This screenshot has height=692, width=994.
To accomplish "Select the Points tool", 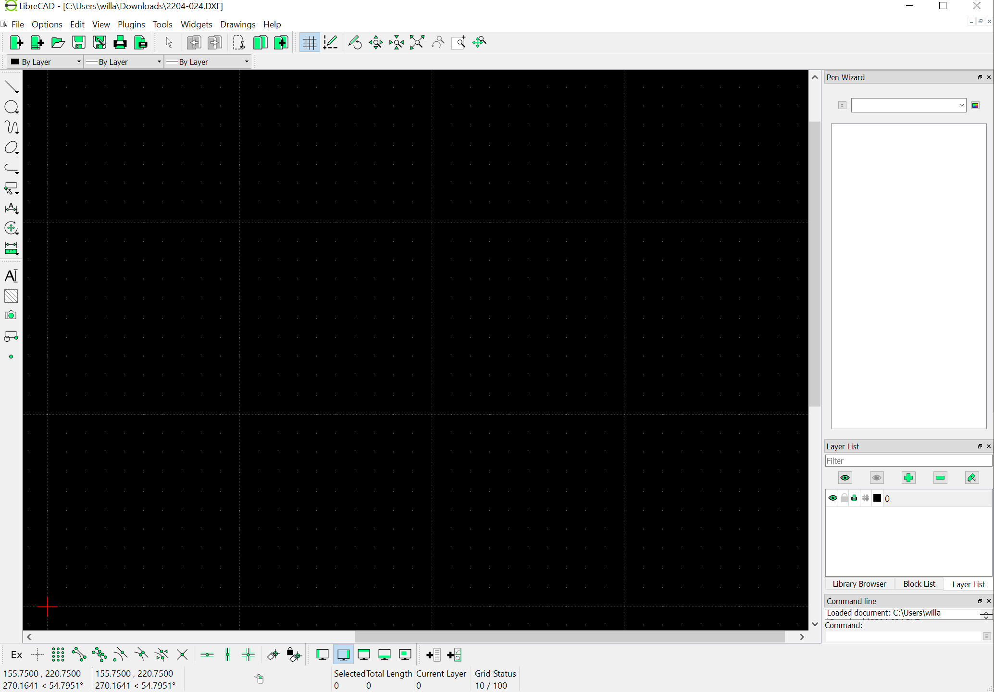I will (11, 357).
